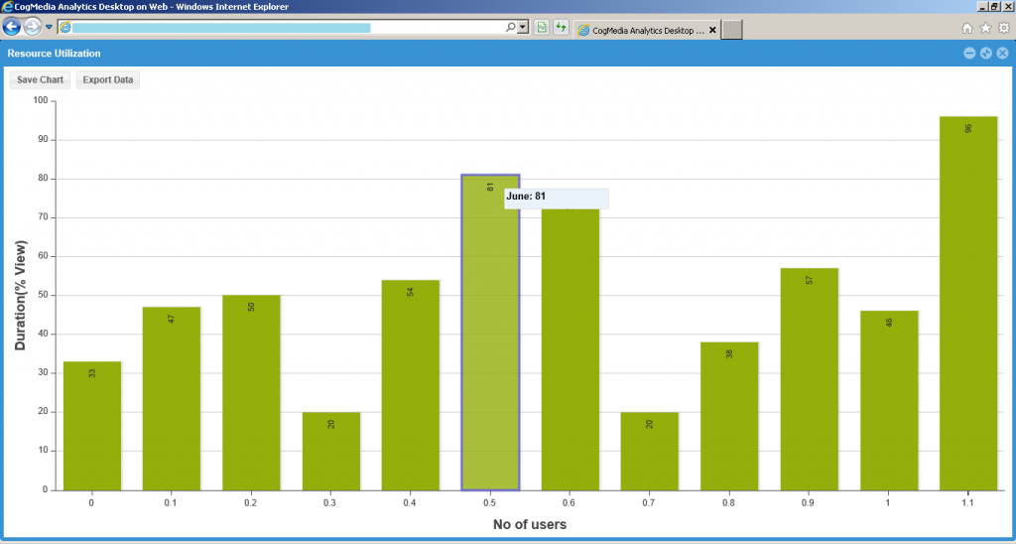Click the search magnifier in address bar
This screenshot has height=544, width=1016.
511,28
